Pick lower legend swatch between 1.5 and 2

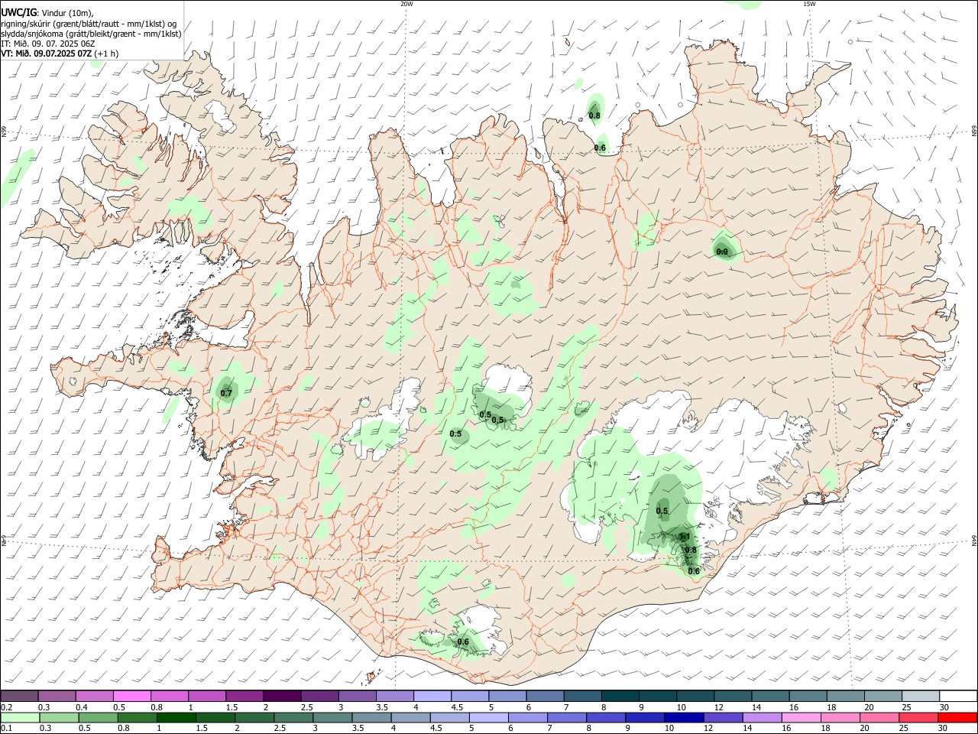point(215,717)
